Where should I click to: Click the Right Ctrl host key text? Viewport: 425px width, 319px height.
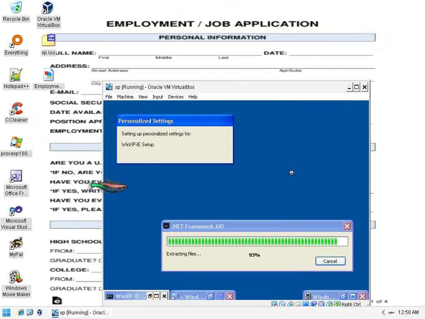(x=351, y=304)
